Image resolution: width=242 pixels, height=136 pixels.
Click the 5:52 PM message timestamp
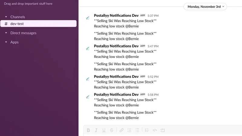click(x=153, y=77)
